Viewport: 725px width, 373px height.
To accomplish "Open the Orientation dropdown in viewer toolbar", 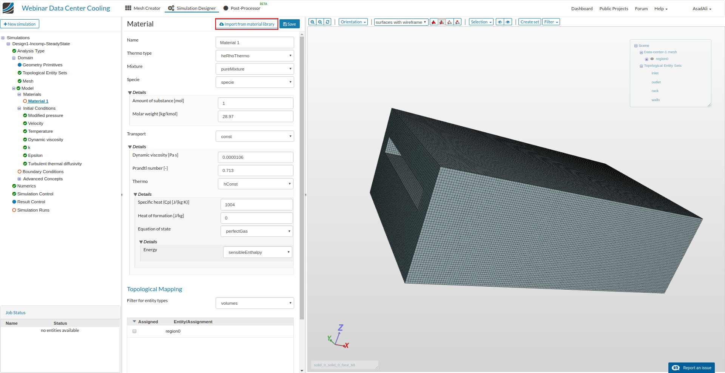I will (x=353, y=22).
